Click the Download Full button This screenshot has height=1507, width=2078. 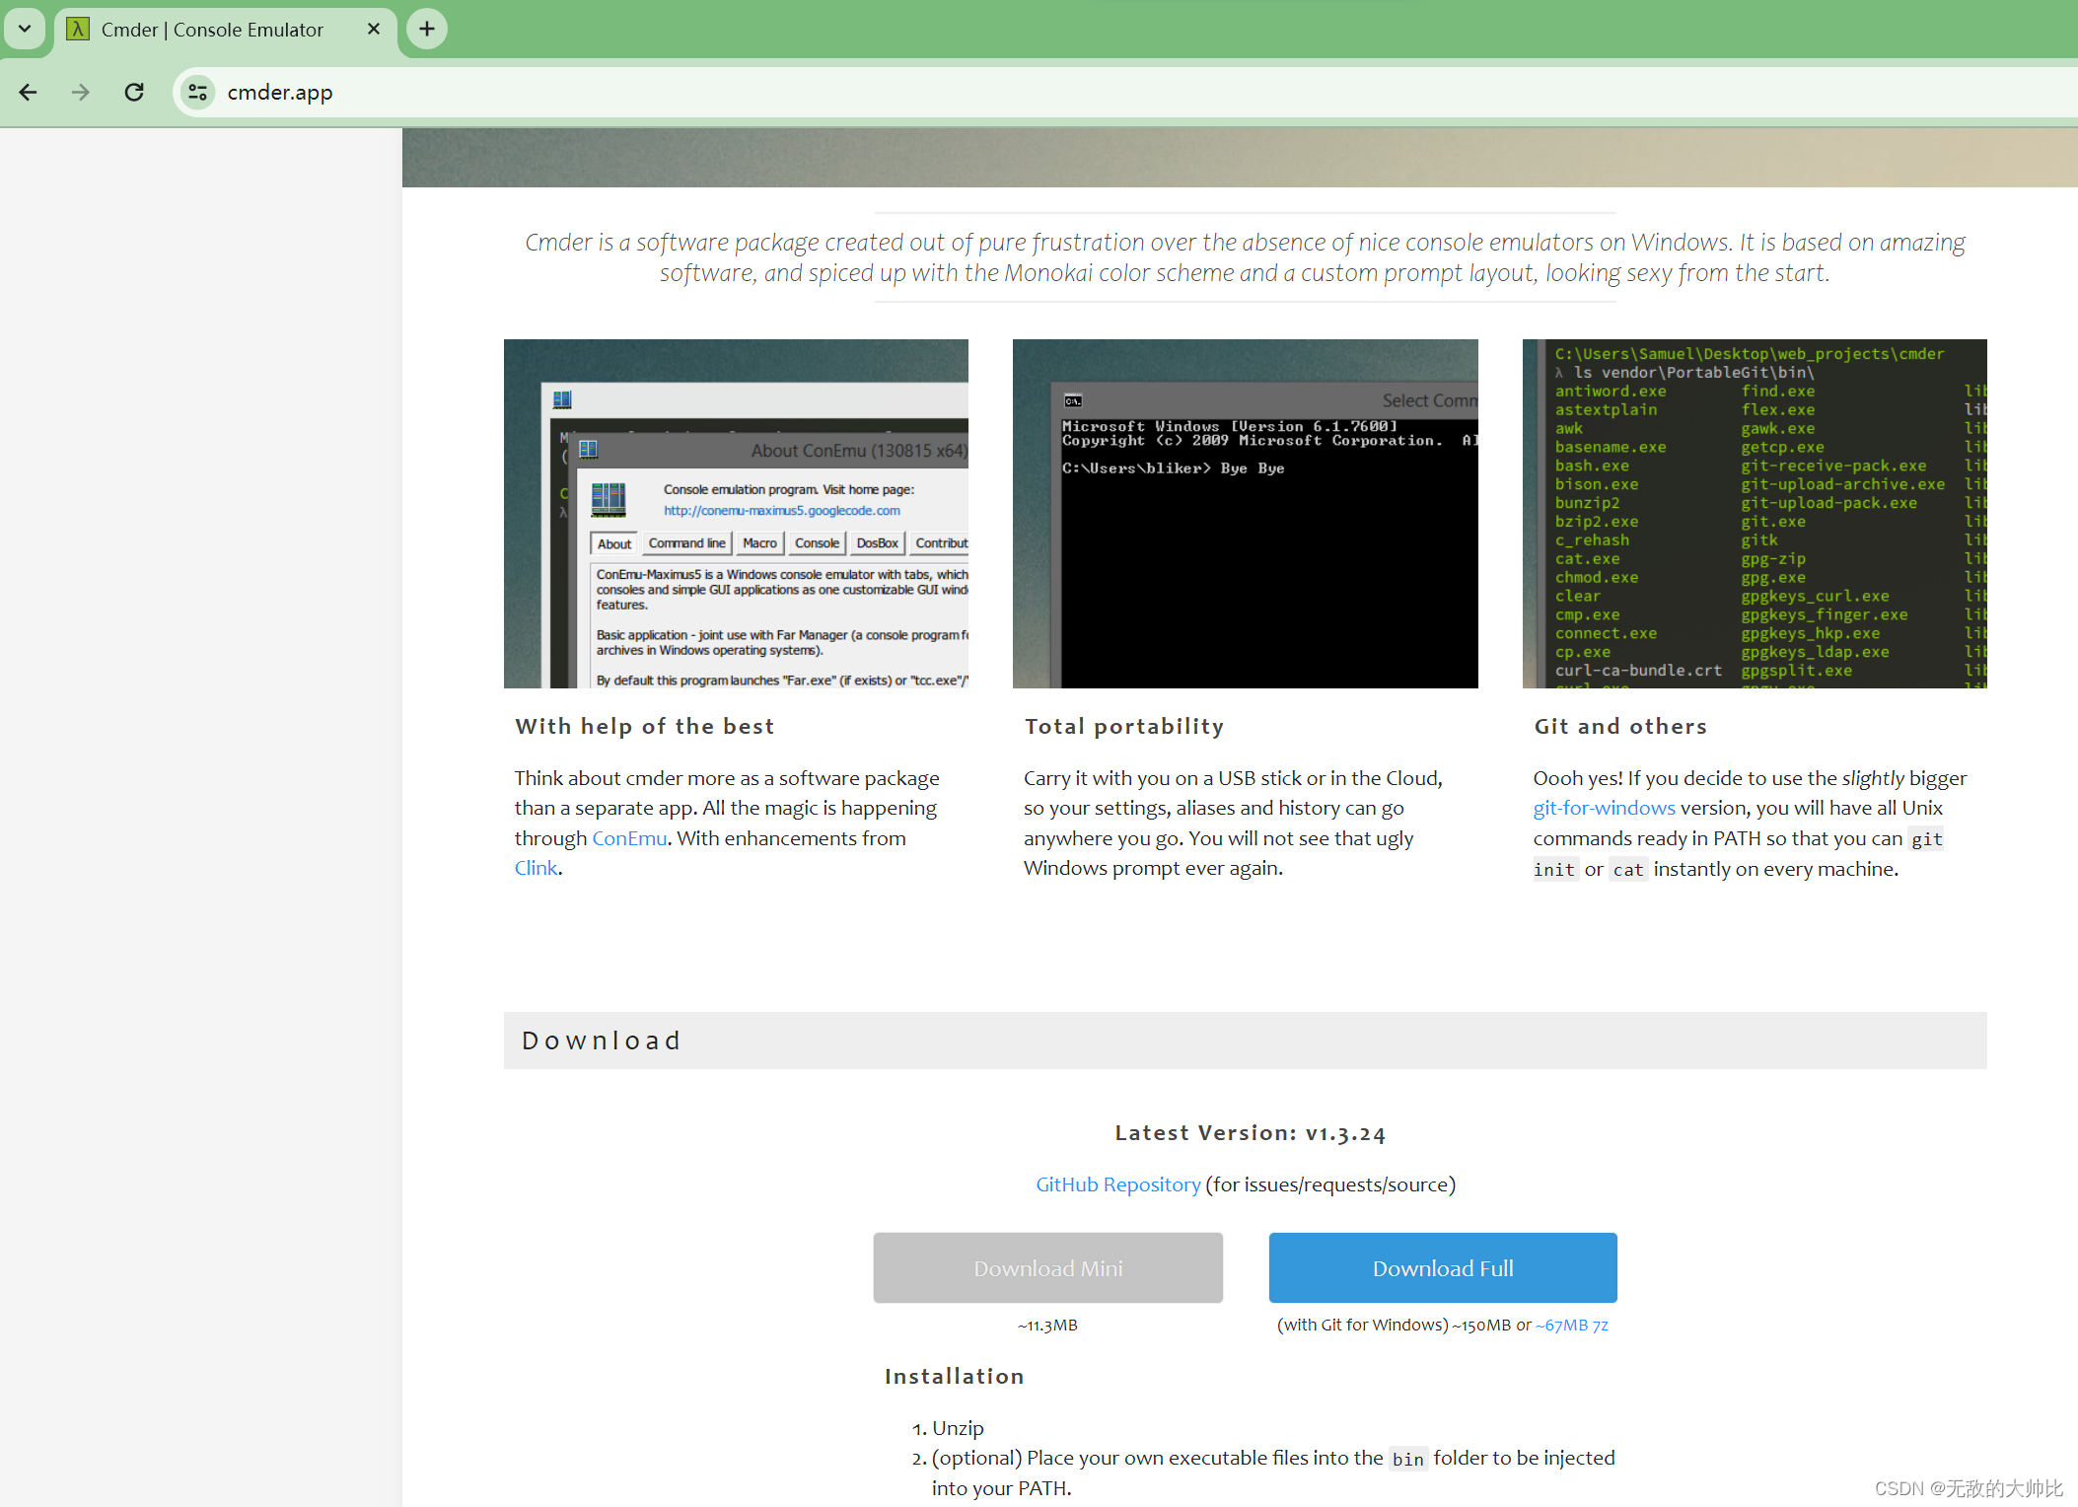pyautogui.click(x=1442, y=1267)
